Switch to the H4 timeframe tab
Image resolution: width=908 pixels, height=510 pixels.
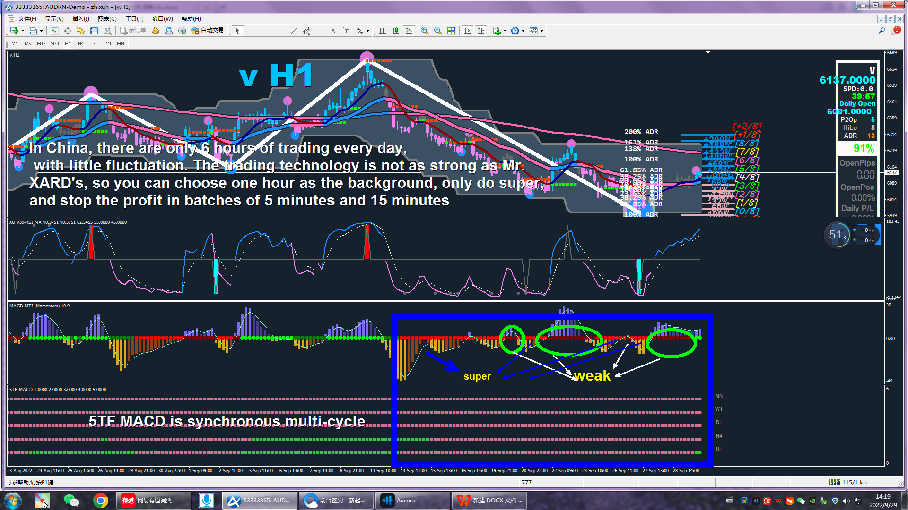[81, 43]
